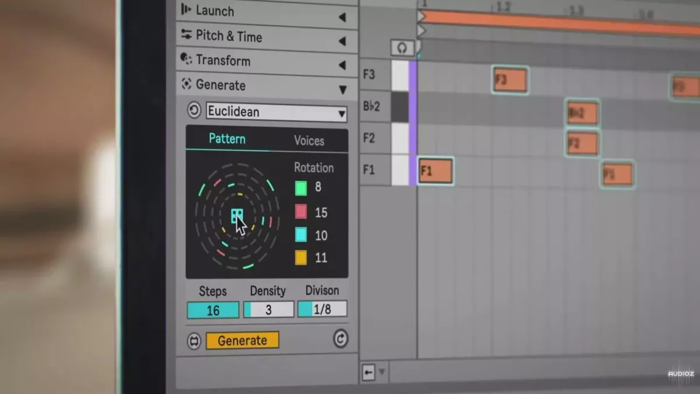
Task: Select the B♭2 note in the piano roll
Action: point(583,113)
